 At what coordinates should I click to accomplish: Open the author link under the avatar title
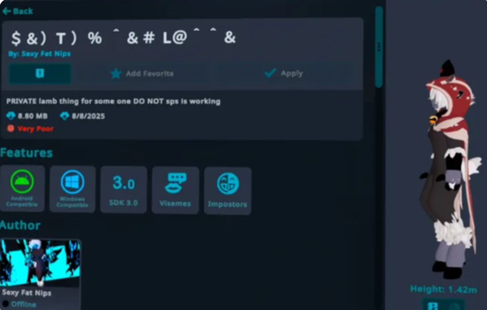pos(39,54)
